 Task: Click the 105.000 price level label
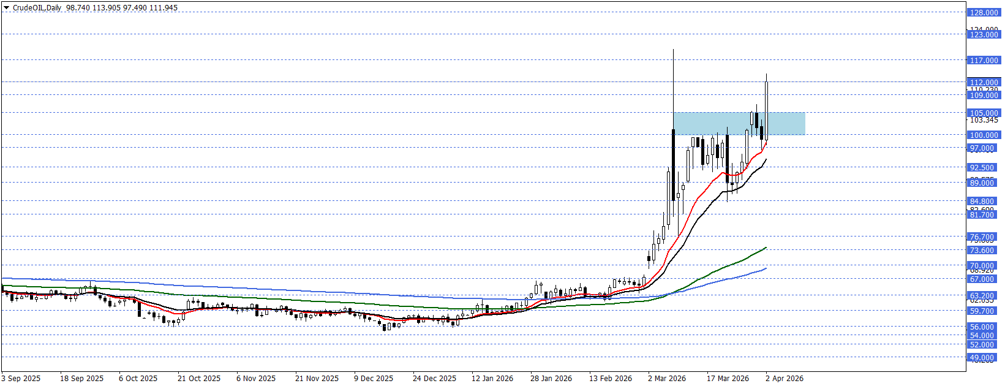tap(984, 113)
